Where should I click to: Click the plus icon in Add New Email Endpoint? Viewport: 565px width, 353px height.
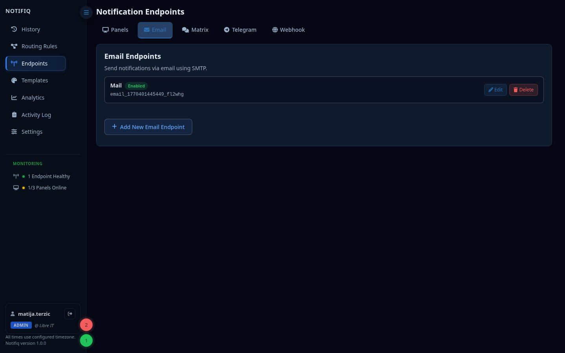click(x=115, y=126)
